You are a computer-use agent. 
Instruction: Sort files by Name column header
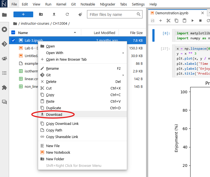point(23,33)
